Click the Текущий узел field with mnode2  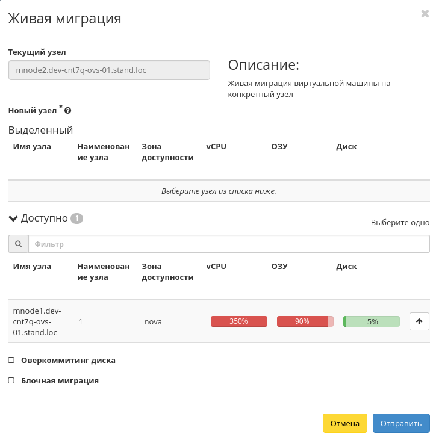[x=109, y=70]
